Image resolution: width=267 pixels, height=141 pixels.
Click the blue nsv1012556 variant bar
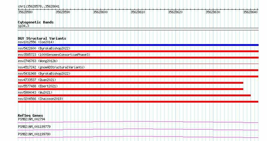click(x=138, y=45)
